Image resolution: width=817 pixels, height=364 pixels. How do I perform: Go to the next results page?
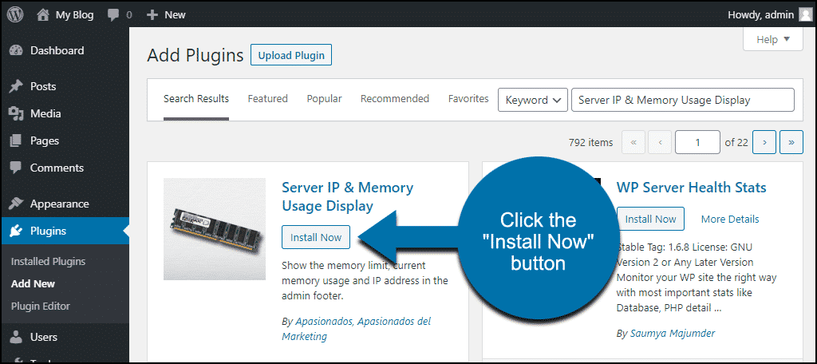(764, 142)
